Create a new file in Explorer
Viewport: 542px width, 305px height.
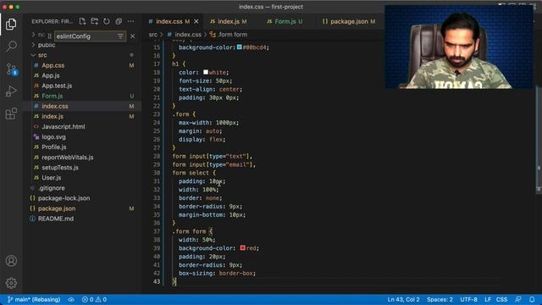[82, 21]
